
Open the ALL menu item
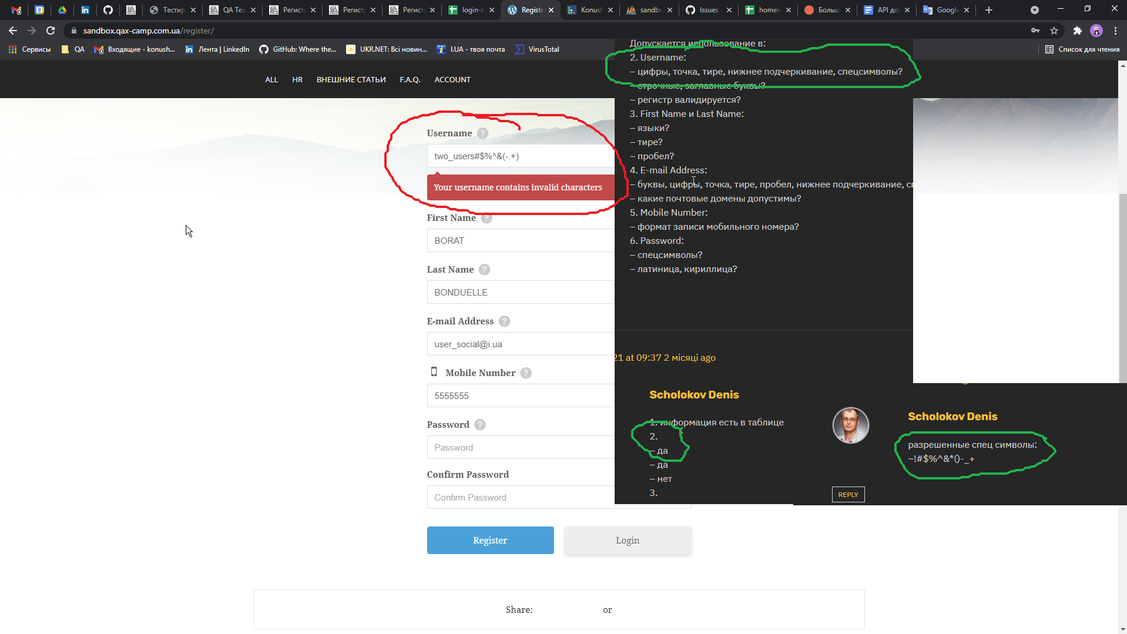[271, 80]
